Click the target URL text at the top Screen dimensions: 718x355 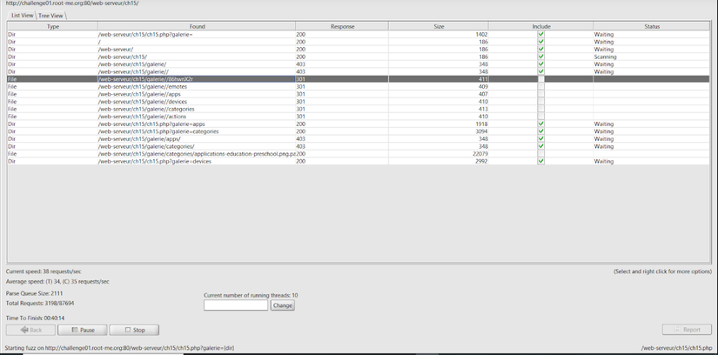72,3
